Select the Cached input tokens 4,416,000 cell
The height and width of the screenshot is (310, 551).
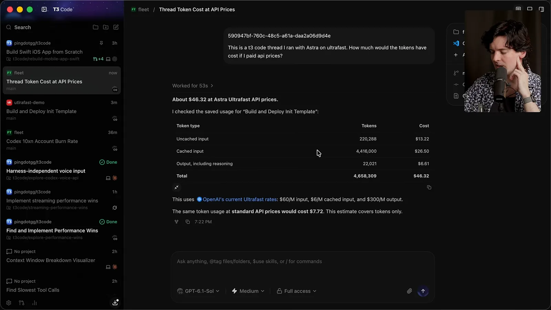click(366, 151)
